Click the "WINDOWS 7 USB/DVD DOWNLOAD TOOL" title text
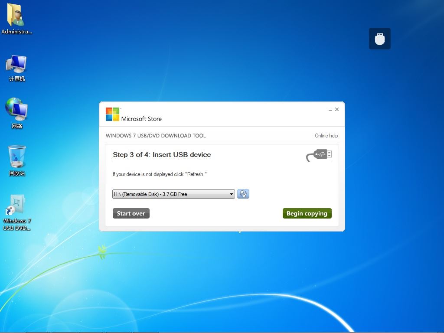Screen dimensions: 444x333 156,136
